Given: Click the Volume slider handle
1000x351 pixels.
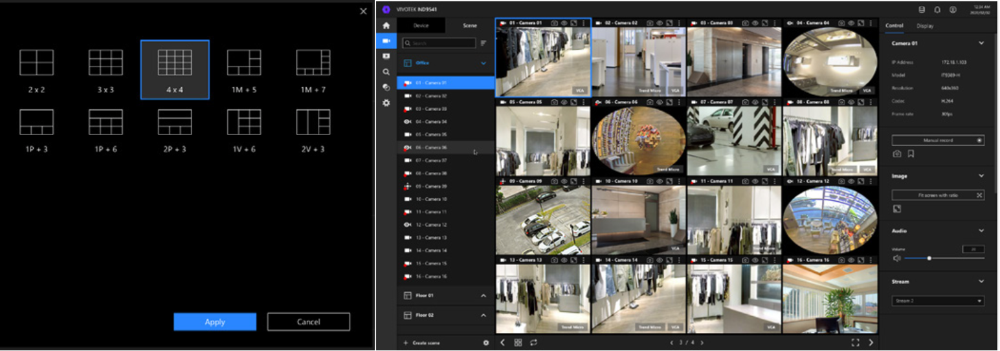Looking at the screenshot, I should 929,258.
